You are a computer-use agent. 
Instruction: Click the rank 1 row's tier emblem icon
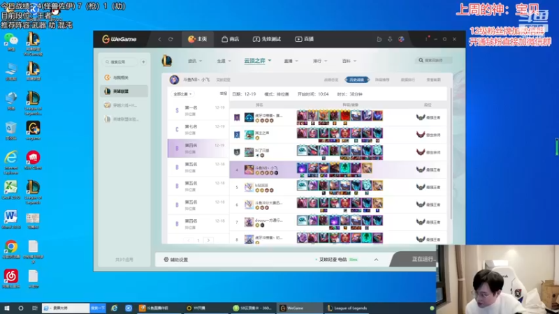pos(421,117)
